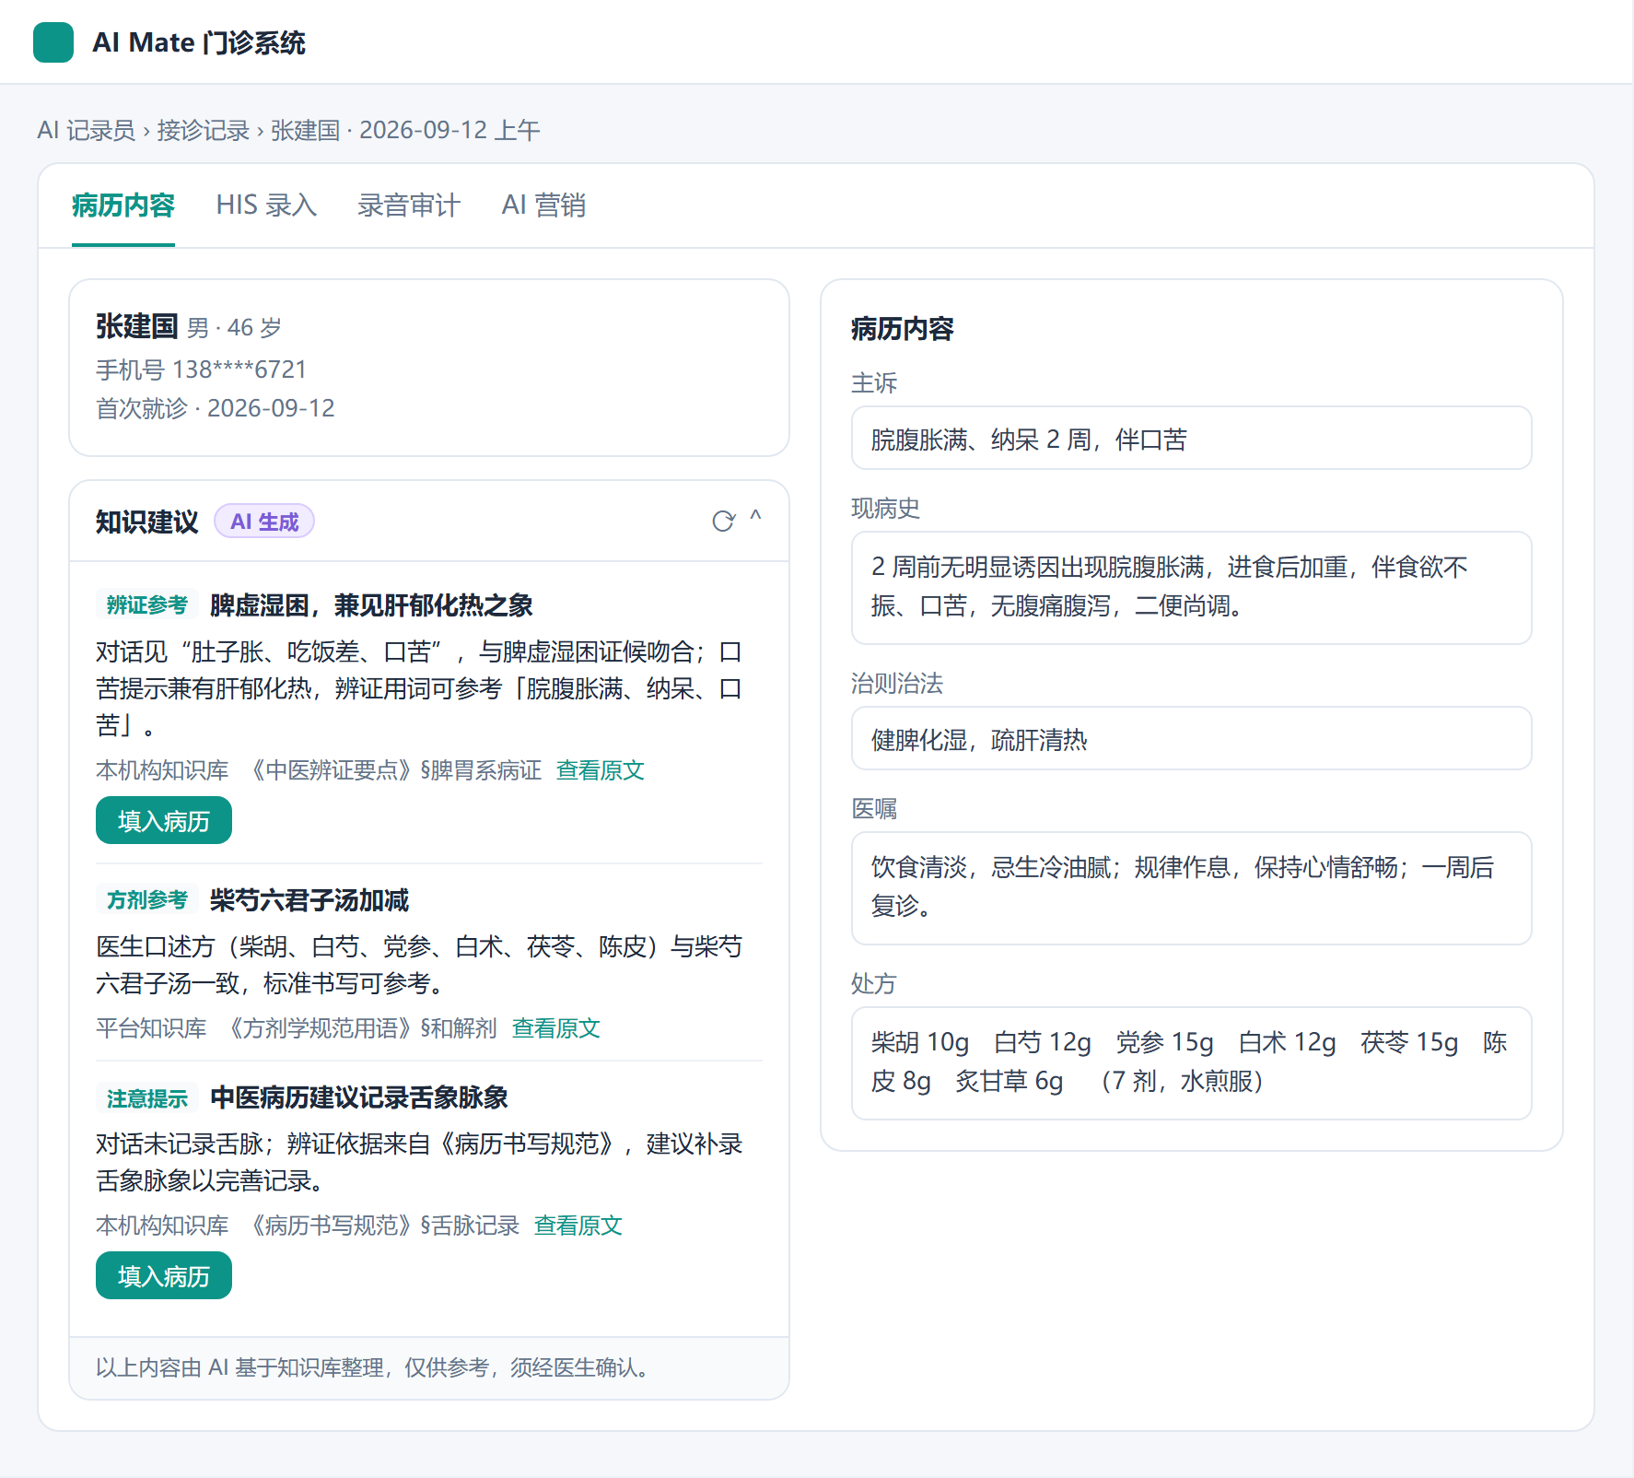The height and width of the screenshot is (1478, 1634).
Task: Switch to the 病历内容 tab
Action: click(123, 205)
